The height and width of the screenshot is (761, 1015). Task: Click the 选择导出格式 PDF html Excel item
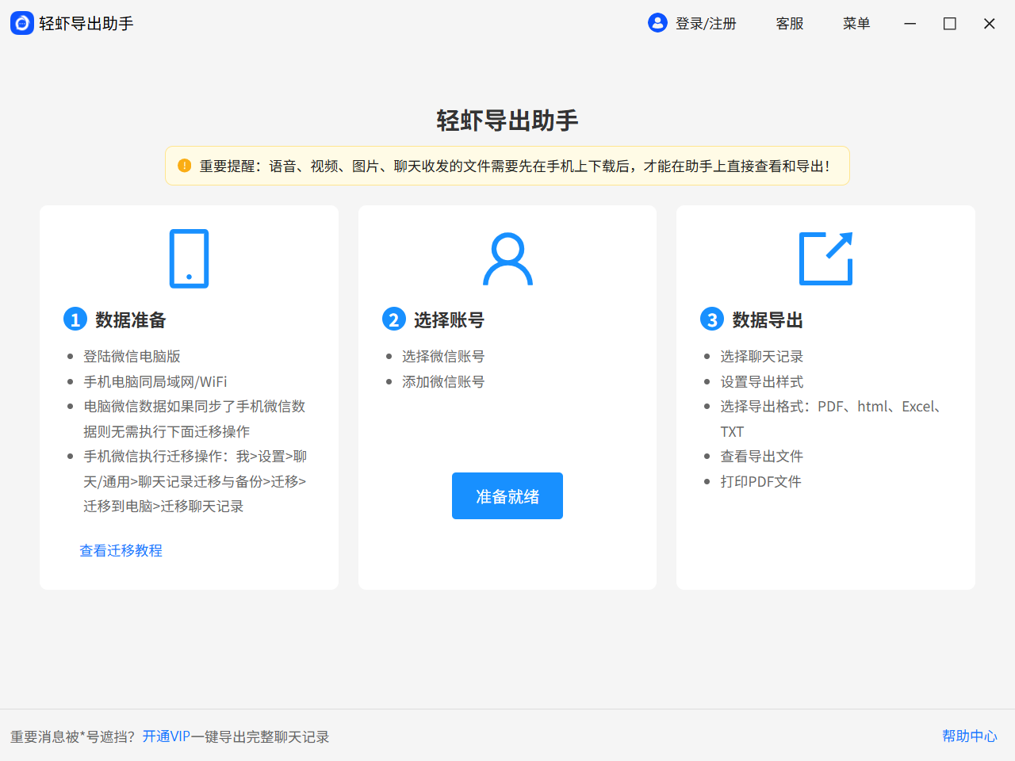pyautogui.click(x=832, y=419)
